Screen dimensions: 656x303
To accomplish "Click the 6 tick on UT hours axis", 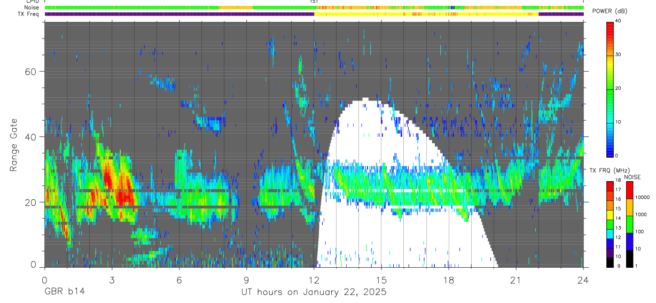I will click(x=179, y=280).
